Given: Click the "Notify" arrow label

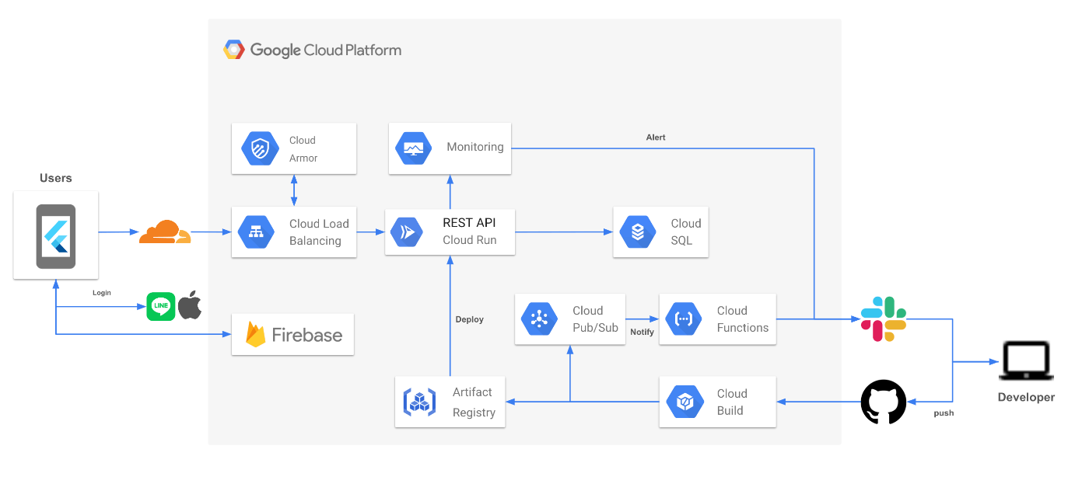Looking at the screenshot, I should pos(642,332).
